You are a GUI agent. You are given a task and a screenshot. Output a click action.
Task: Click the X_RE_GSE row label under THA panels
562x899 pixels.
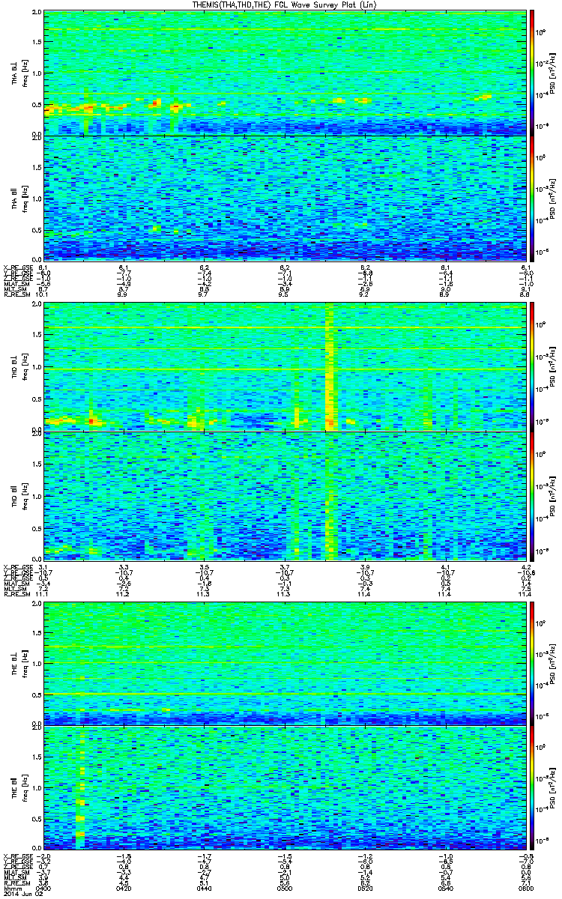(18, 267)
